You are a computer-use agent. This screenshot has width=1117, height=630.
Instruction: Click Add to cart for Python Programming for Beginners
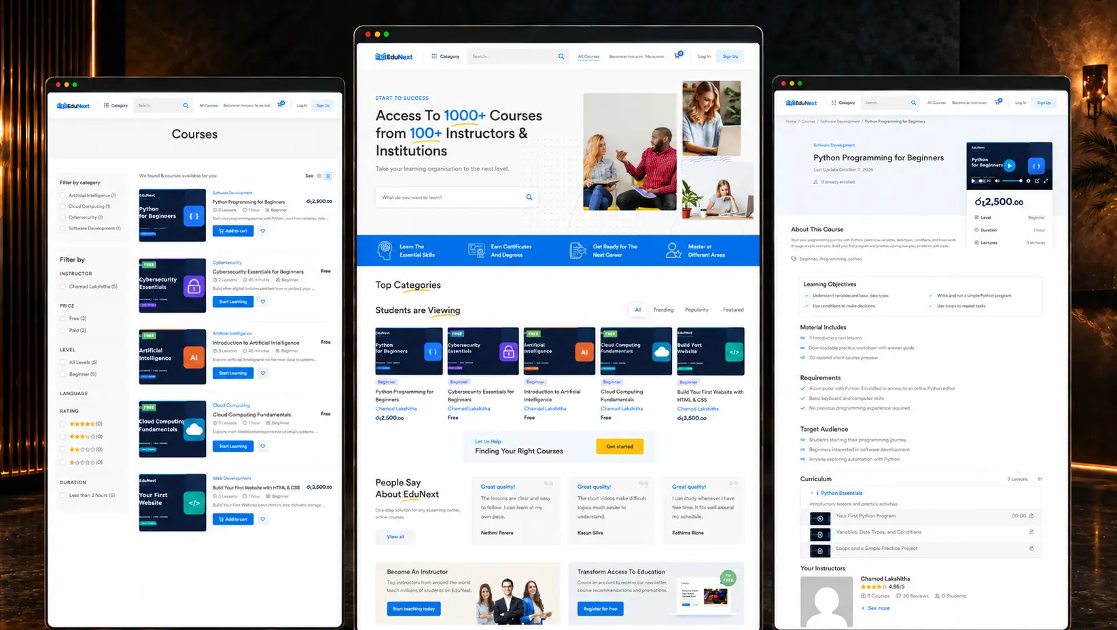(233, 231)
